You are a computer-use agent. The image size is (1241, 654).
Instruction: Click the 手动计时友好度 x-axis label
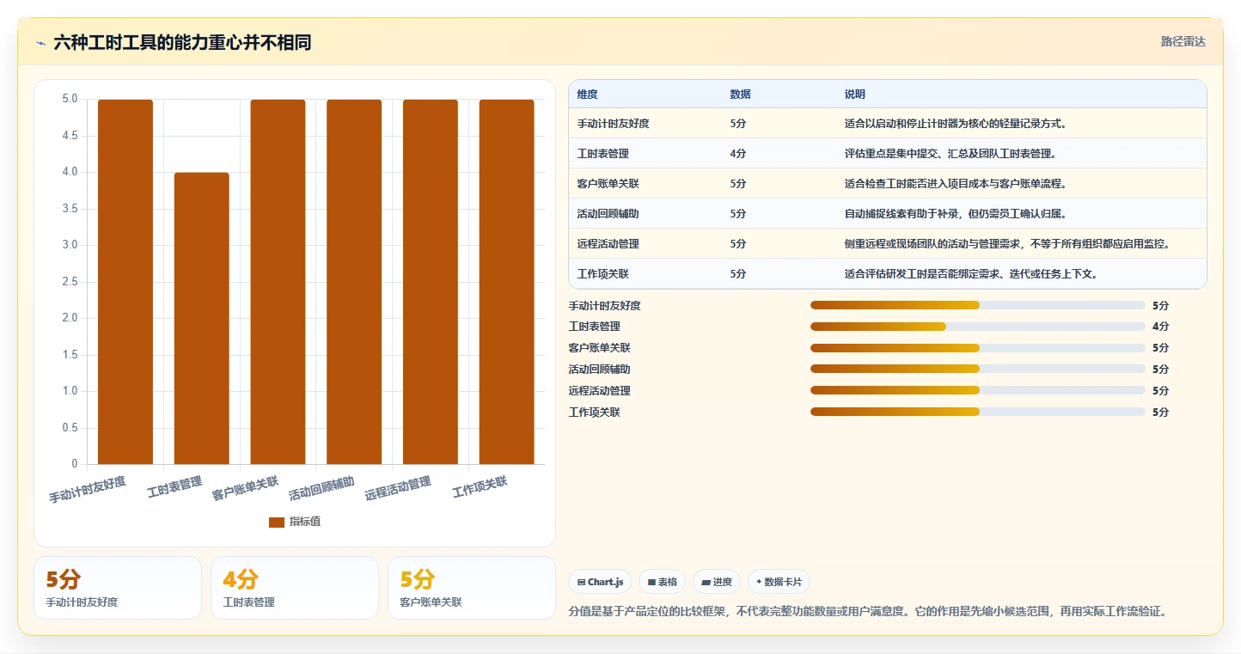(x=88, y=490)
